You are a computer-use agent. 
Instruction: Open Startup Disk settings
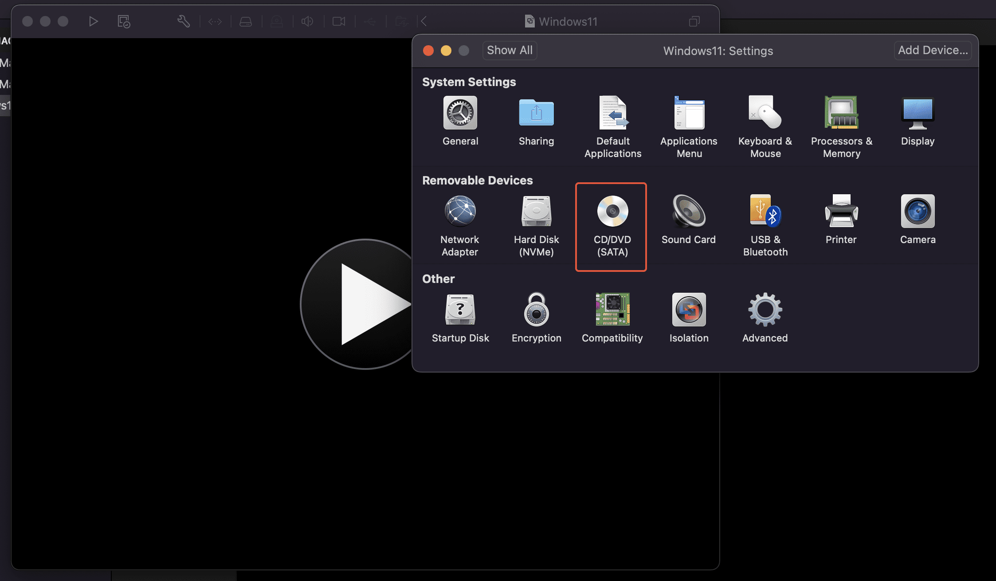pyautogui.click(x=460, y=318)
